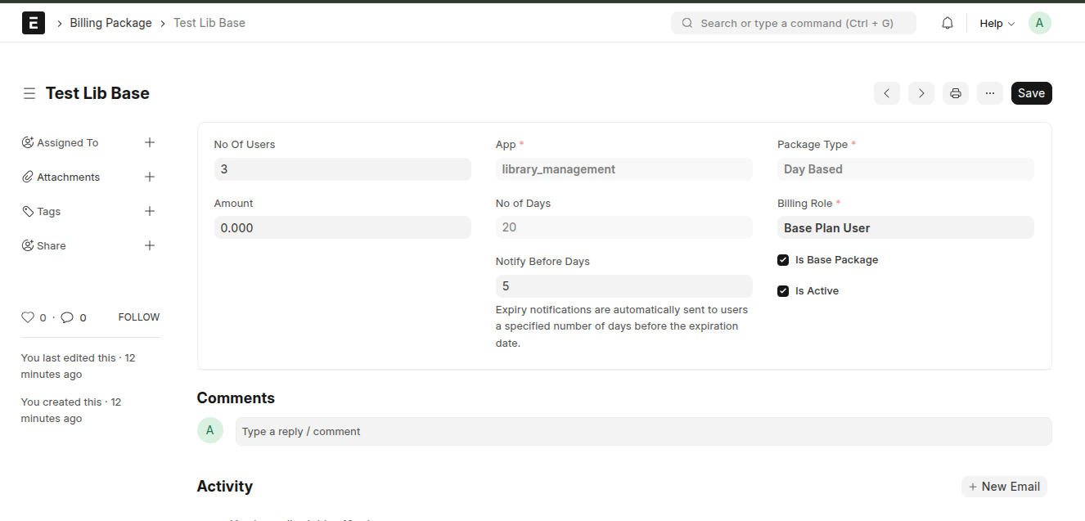Add a tag using plus icon

[x=150, y=211]
